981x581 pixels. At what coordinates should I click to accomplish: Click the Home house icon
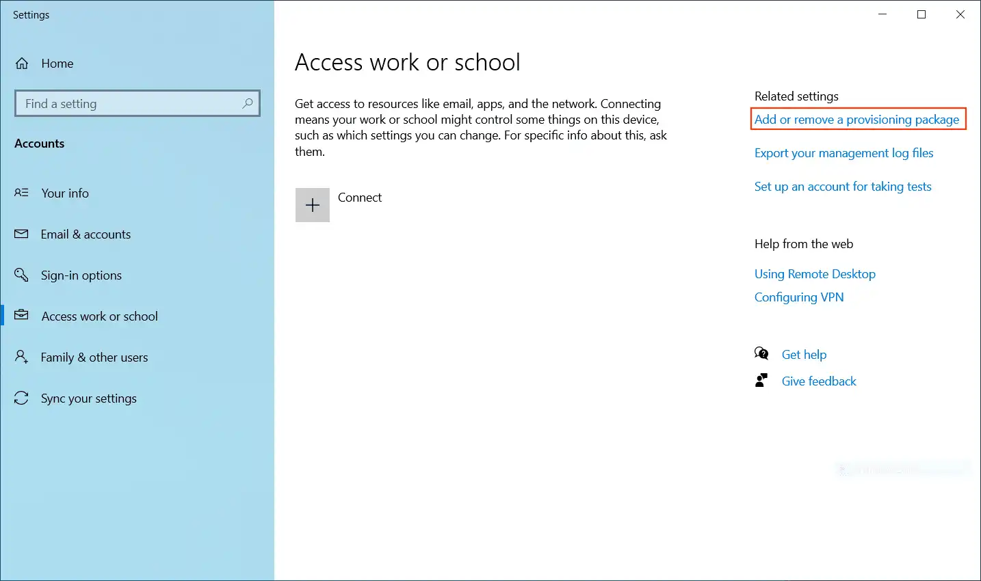coord(22,64)
